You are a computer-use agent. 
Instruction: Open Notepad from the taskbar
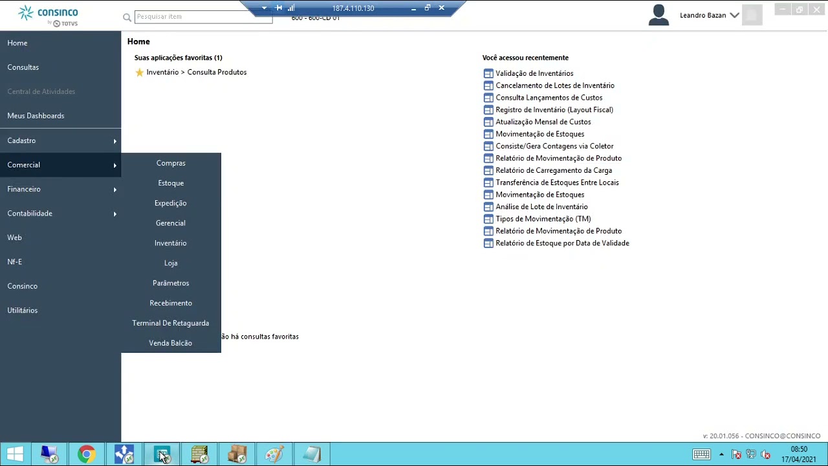(x=312, y=454)
